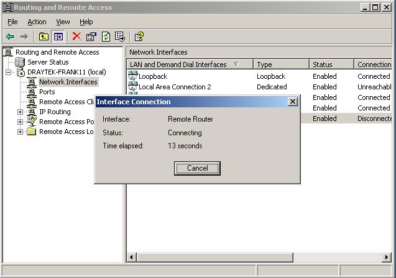
Task: Click the Remote Access Policies icon
Action: coord(32,122)
